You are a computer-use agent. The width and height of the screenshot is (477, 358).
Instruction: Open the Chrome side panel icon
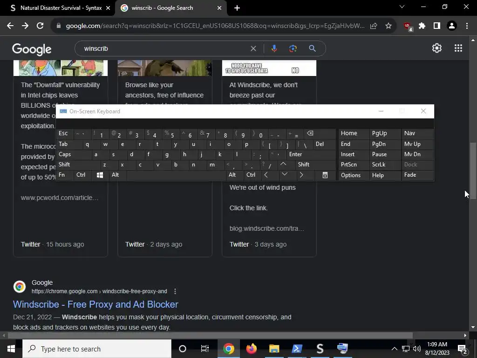[437, 26]
